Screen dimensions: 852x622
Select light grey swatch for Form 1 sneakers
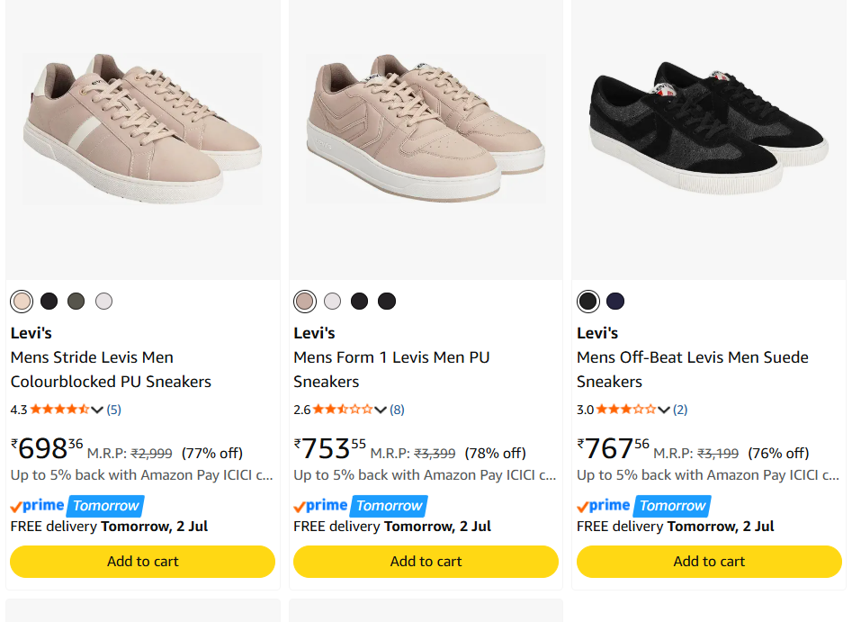pos(332,302)
